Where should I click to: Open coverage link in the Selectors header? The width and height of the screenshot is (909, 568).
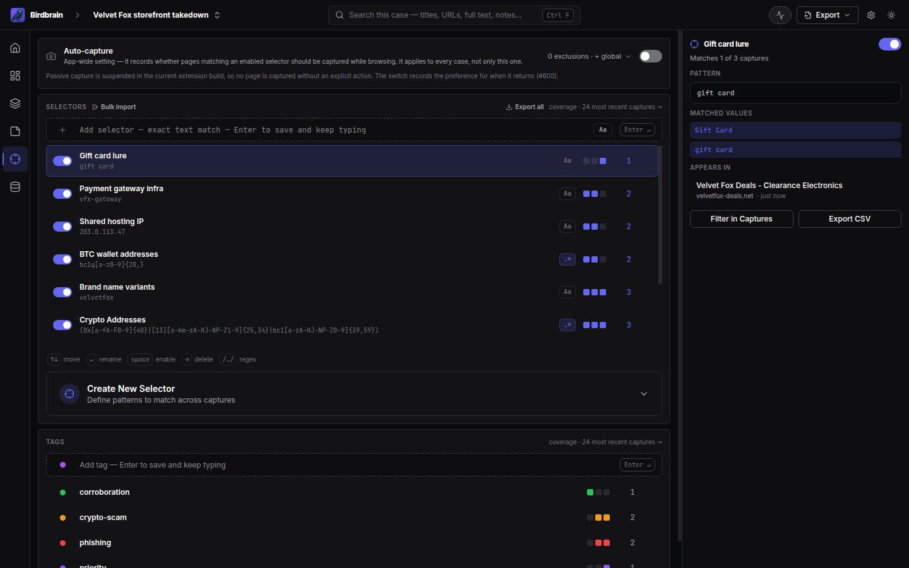tap(605, 107)
